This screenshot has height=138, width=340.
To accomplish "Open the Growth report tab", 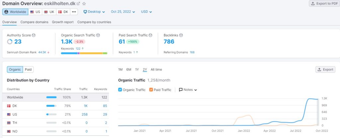I will pos(63,22).
